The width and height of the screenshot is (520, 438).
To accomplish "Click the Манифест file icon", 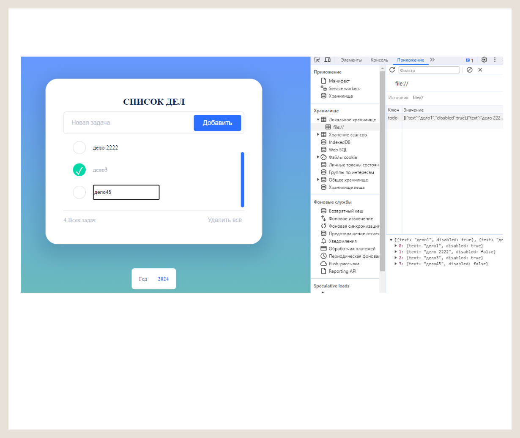I will (323, 81).
